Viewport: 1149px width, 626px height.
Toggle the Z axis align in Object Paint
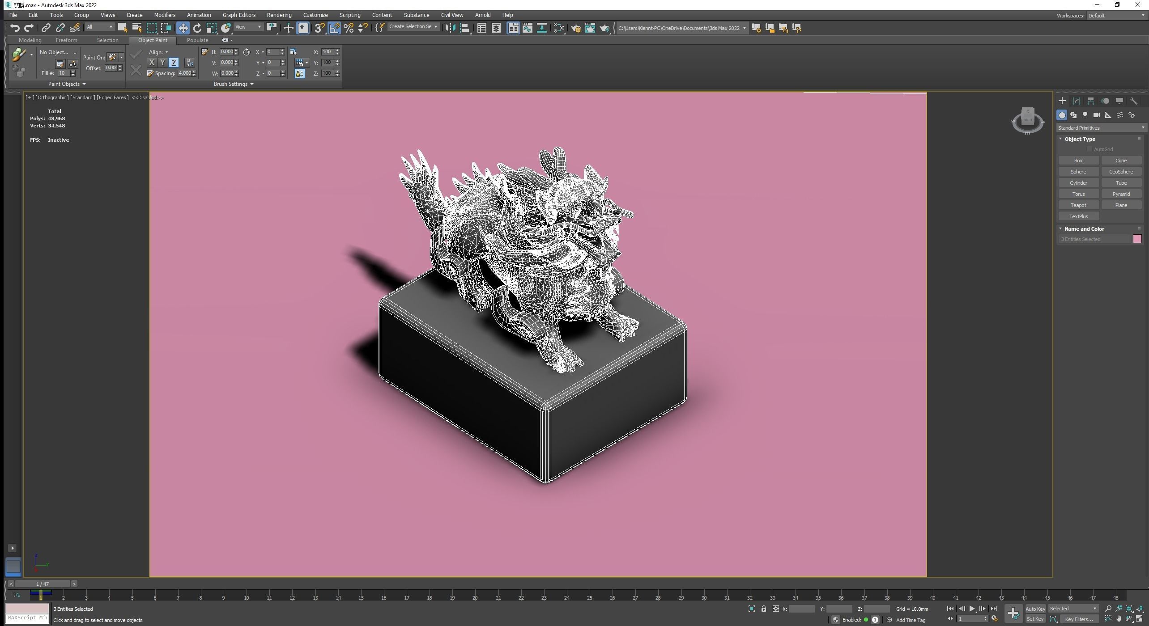pyautogui.click(x=173, y=62)
